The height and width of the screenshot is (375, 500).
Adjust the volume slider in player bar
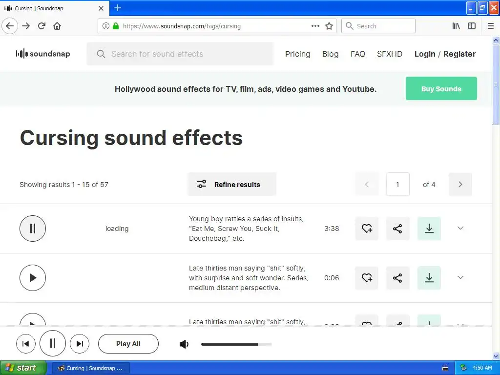[x=236, y=344]
